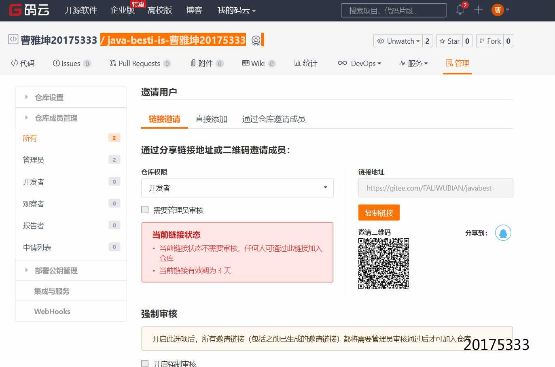Expand the DevOps dropdown menu
This screenshot has height=367, width=555.
coord(359,63)
